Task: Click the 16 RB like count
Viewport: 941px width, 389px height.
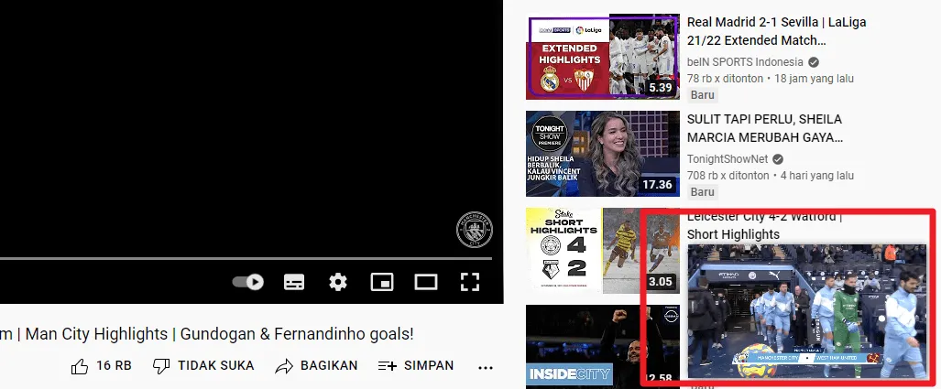Action: pyautogui.click(x=114, y=365)
